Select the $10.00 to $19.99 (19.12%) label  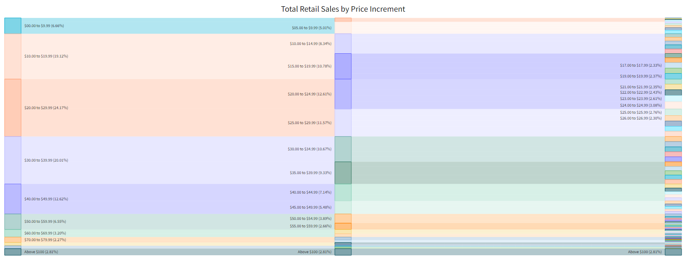(46, 56)
